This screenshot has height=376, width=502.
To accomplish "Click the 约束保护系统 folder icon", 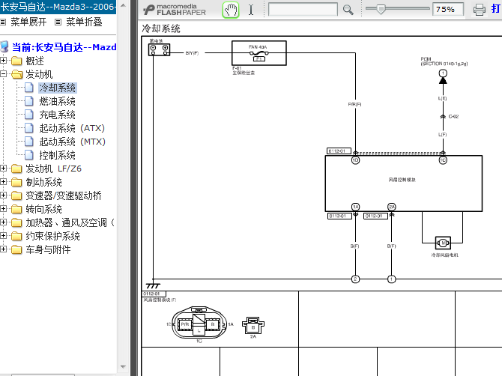I will [x=16, y=236].
